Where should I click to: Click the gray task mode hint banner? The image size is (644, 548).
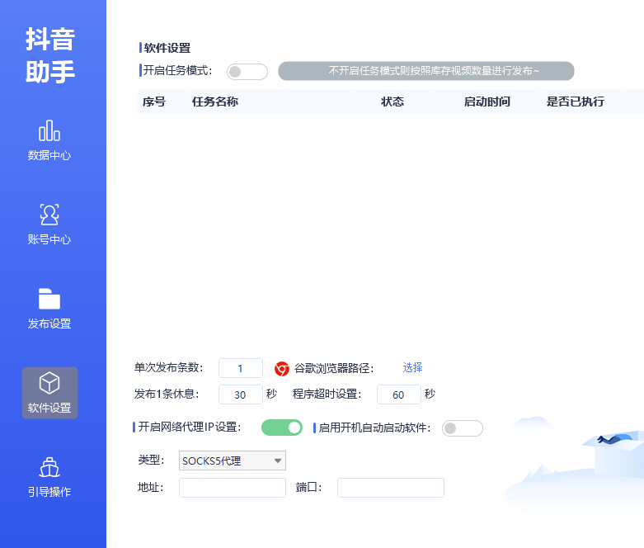tap(425, 71)
